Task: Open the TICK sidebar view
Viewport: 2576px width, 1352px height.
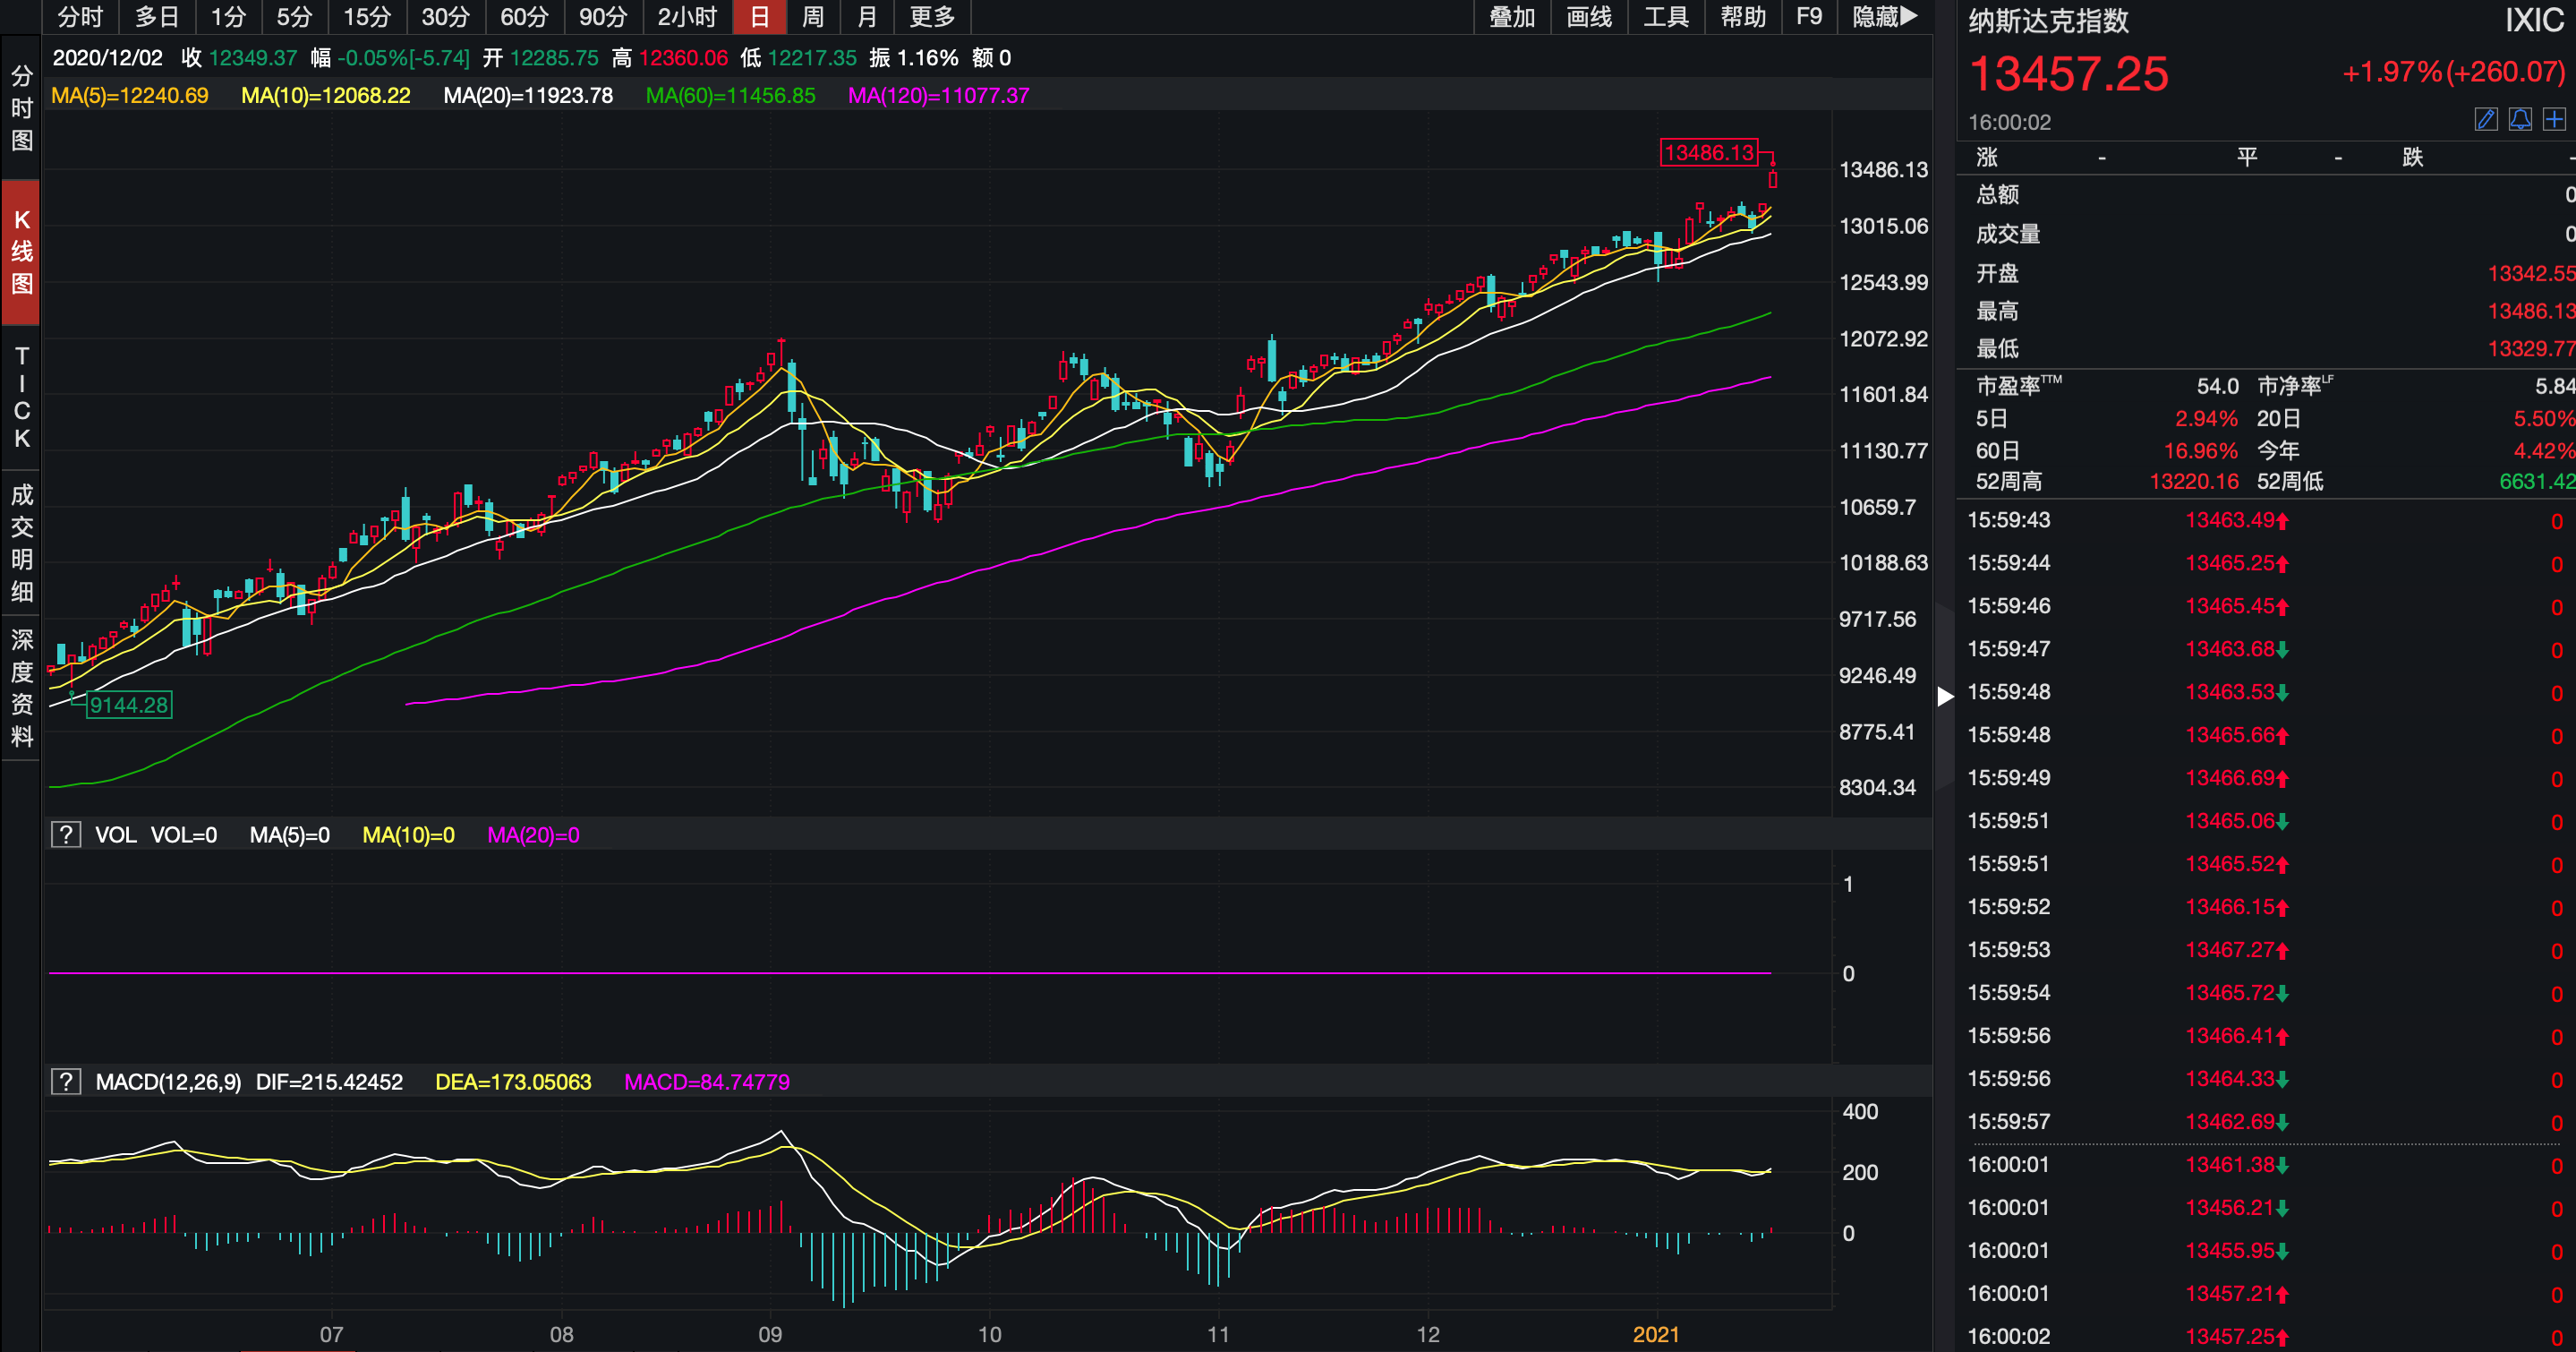Action: [x=21, y=397]
